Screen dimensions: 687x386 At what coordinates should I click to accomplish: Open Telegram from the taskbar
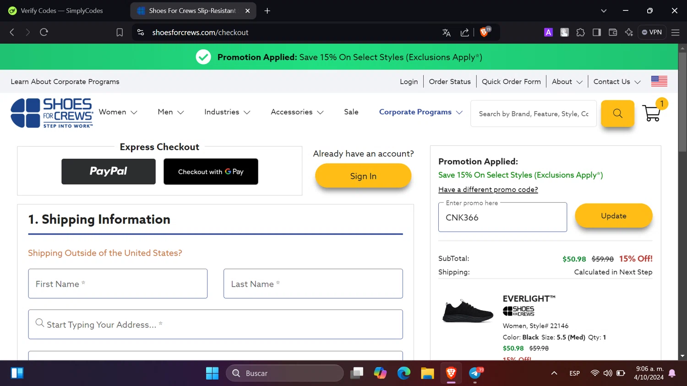pyautogui.click(x=475, y=373)
